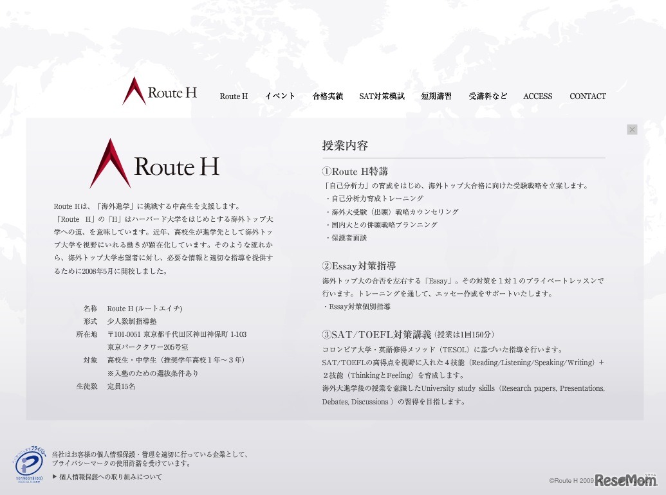Click the Route H logo in header
Viewport: 666px width, 495px height.
click(x=160, y=91)
